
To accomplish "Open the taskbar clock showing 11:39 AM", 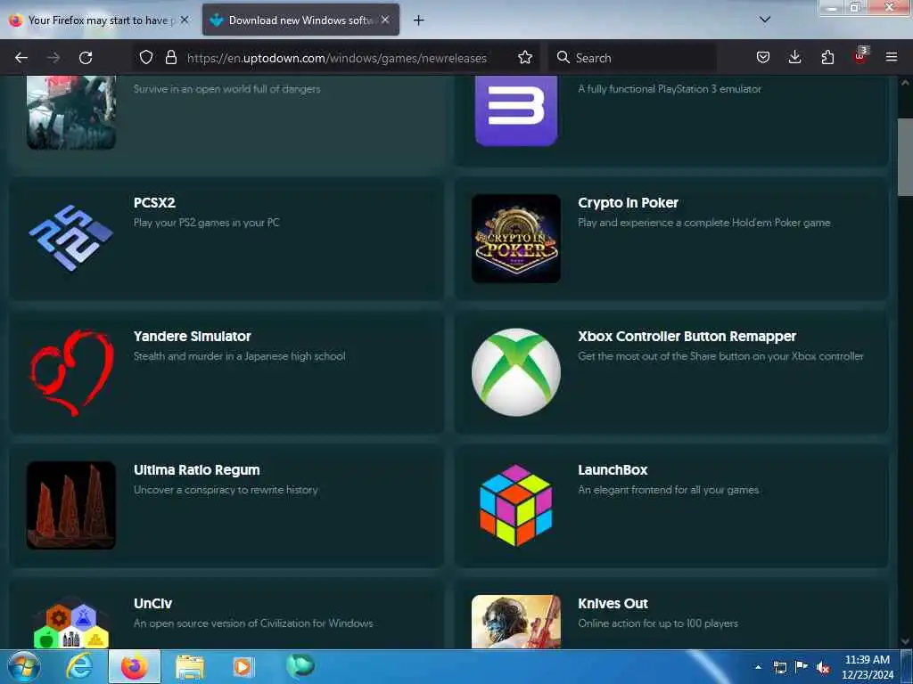I will click(868, 667).
